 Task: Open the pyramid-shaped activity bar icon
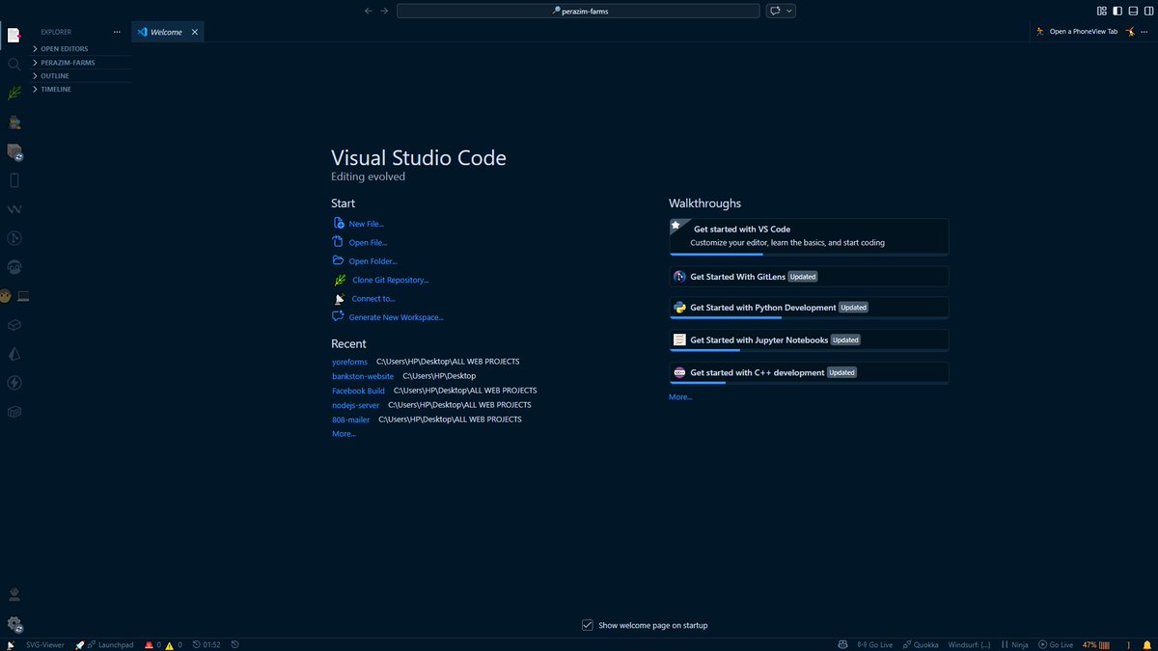tap(14, 354)
